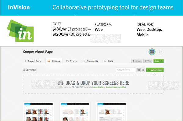Open the Comments tab
This screenshot has width=183, height=121.
tap(90, 61)
